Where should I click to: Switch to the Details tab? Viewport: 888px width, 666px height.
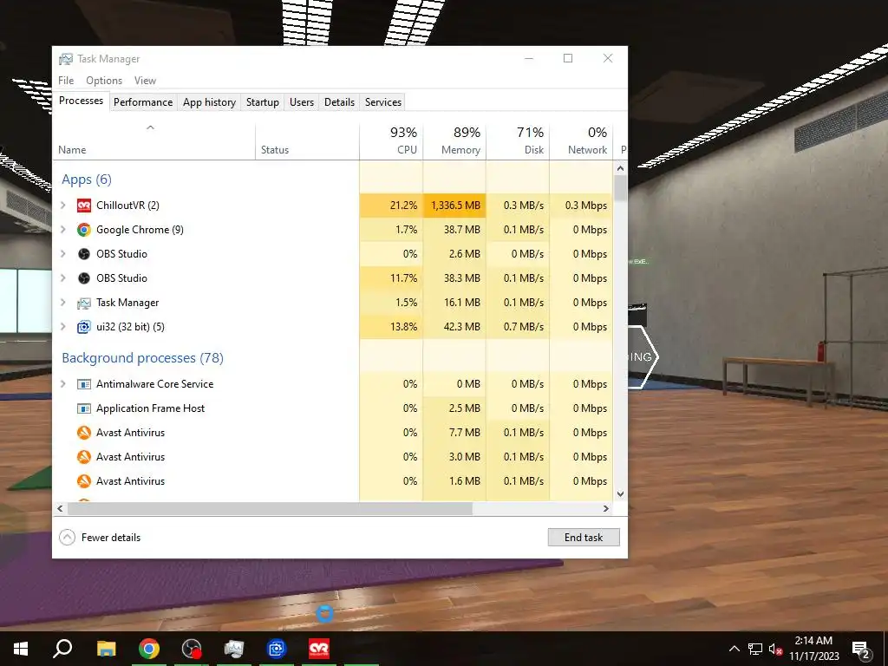point(339,102)
